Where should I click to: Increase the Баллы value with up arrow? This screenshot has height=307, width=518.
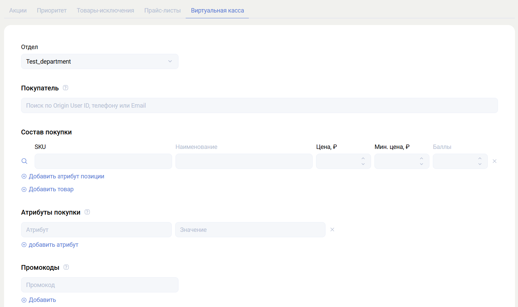480,158
